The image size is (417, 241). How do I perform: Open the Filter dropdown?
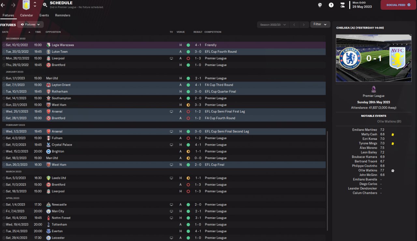click(x=320, y=24)
